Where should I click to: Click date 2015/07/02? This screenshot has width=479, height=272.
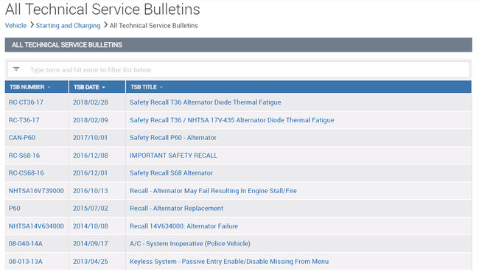[x=91, y=208]
